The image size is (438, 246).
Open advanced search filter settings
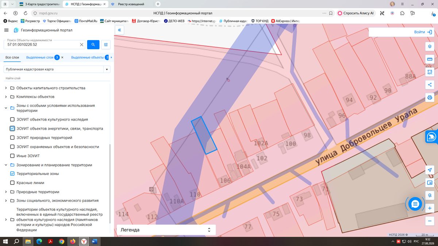point(106,44)
